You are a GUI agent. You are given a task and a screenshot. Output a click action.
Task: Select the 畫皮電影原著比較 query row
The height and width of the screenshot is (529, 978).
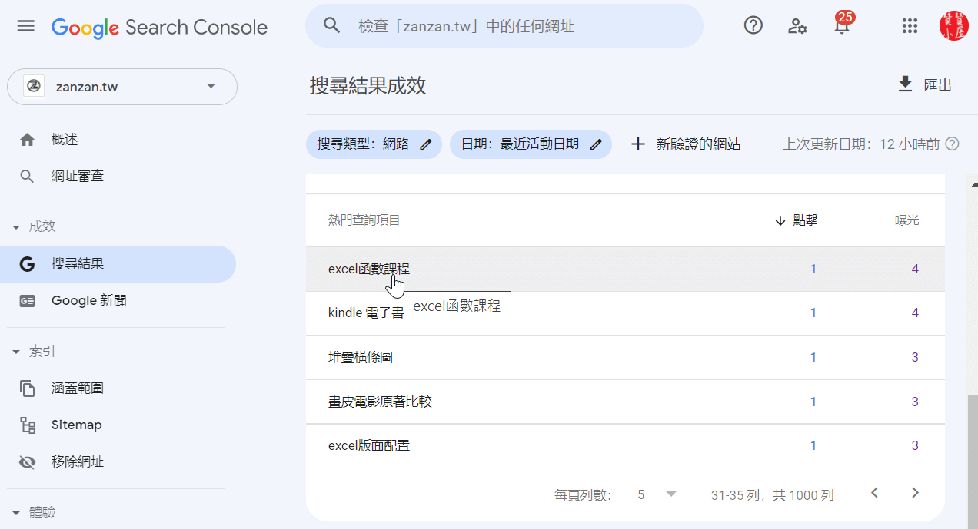click(625, 402)
